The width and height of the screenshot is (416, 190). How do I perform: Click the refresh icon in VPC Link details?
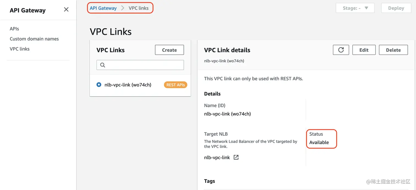pos(341,50)
